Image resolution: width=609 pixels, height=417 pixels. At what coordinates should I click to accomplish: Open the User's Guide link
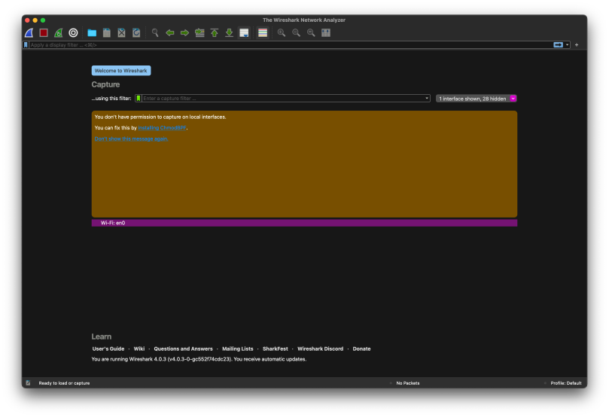108,349
